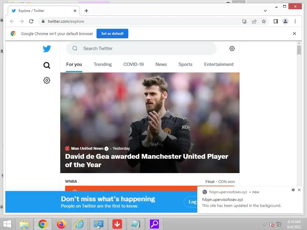
Task: Click fvbpn.upervisofosev.xyz notification body text
Action: coord(242,205)
